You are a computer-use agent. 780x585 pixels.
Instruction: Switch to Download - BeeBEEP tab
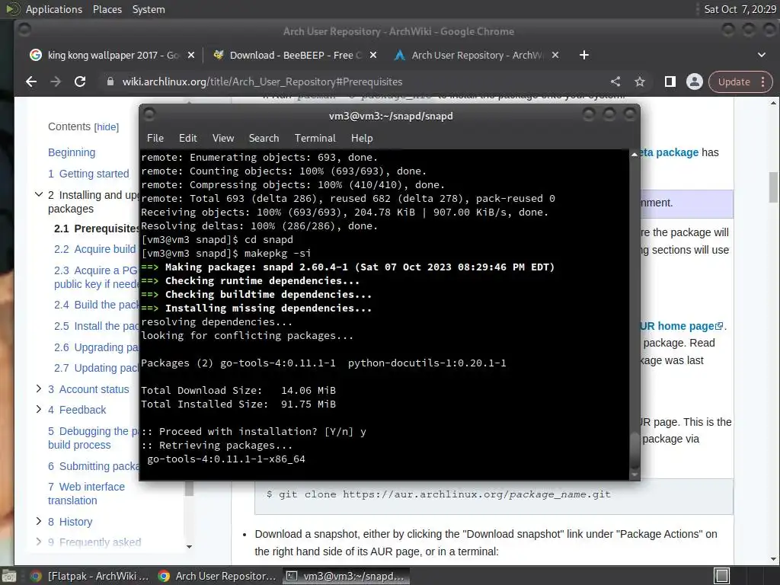[x=295, y=55]
